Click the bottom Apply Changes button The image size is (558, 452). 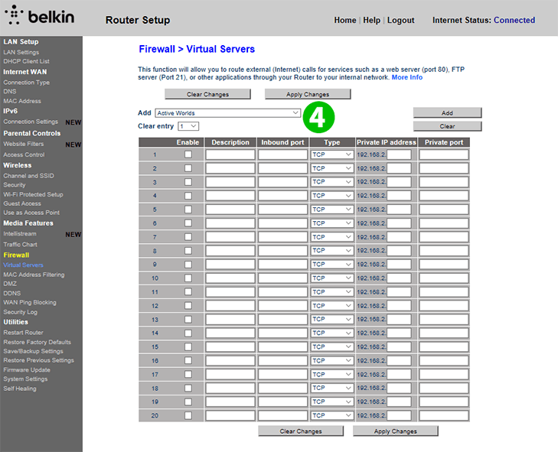(x=396, y=431)
